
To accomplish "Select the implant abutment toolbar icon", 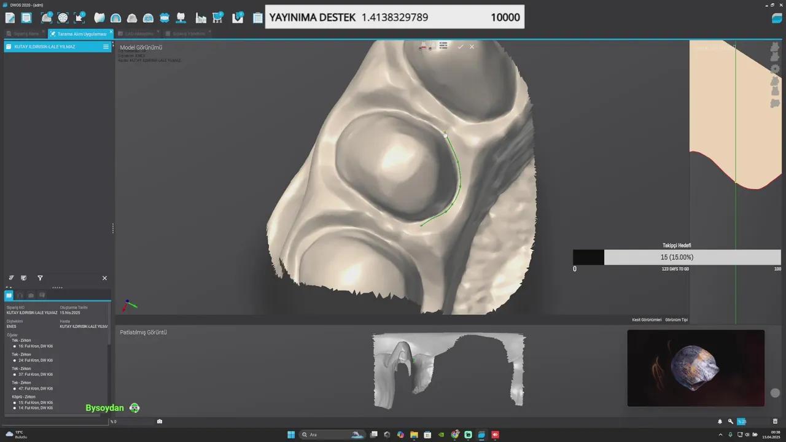I will (x=181, y=18).
